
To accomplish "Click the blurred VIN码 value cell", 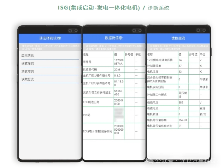I will [119, 115].
